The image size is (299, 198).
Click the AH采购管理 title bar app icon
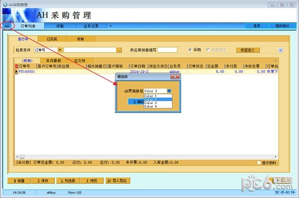tap(5, 4)
